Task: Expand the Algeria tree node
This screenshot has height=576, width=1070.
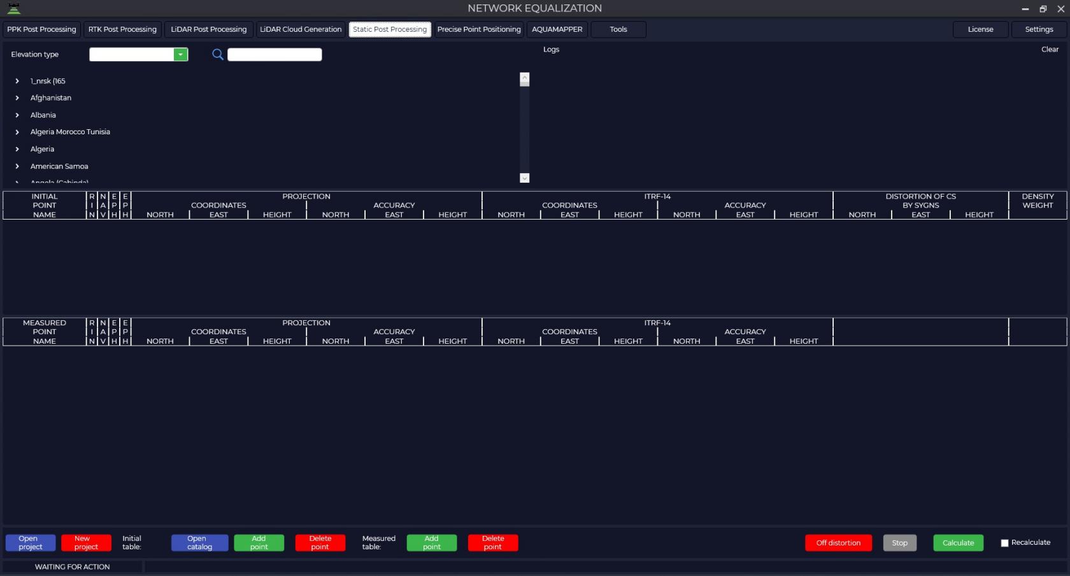Action: tap(17, 149)
